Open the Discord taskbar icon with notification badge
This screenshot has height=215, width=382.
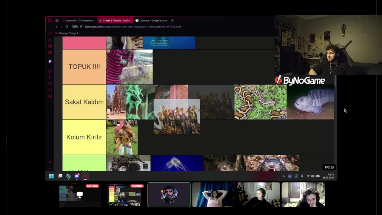coord(77,176)
